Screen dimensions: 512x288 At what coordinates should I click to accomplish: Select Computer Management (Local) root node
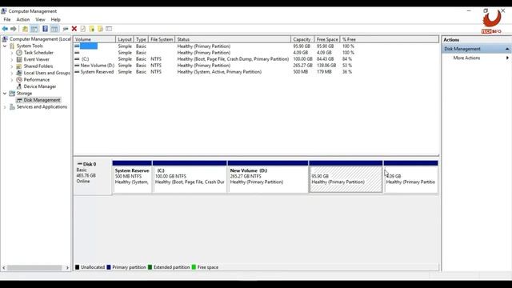tap(40, 39)
